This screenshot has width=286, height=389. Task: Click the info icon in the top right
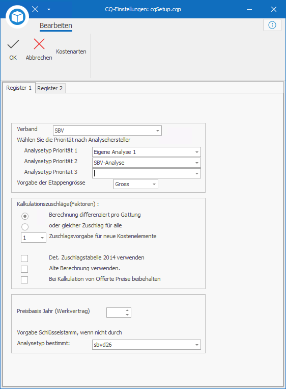(x=272, y=25)
